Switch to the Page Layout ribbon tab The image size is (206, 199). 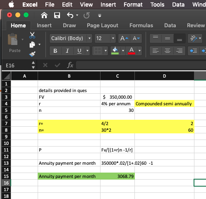coord(103,26)
